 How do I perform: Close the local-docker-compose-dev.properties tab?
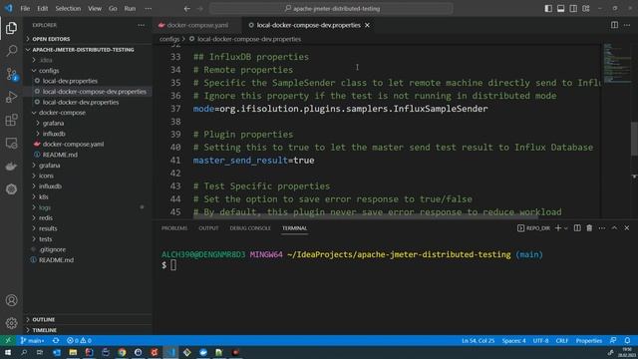[368, 25]
